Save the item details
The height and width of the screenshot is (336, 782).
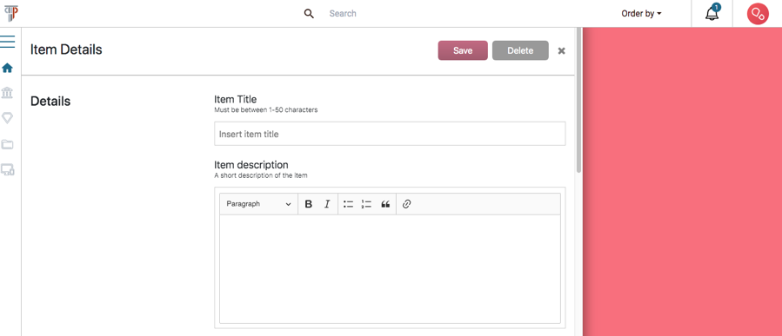coord(463,50)
